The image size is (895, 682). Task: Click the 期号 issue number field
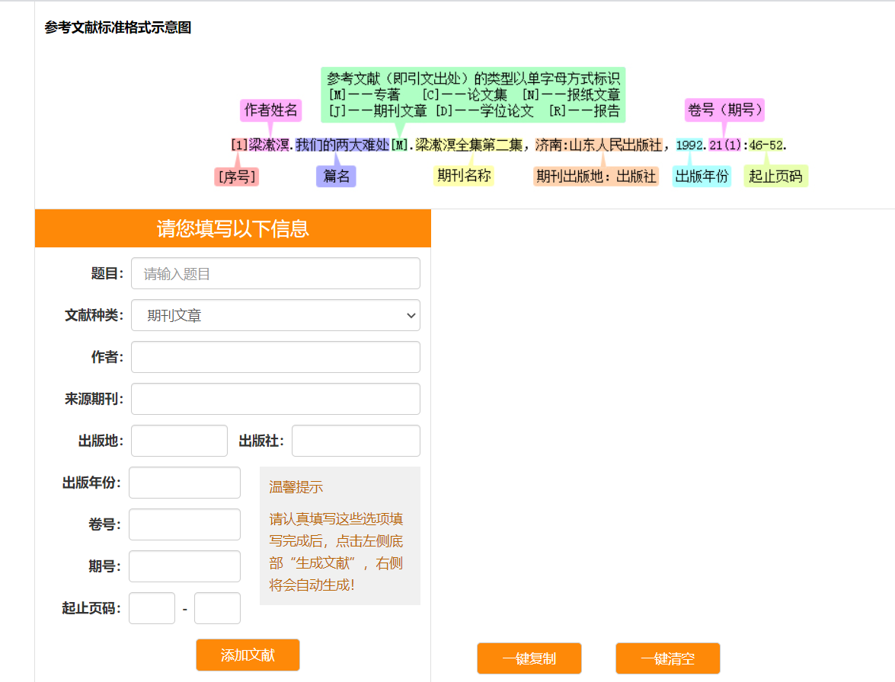pyautogui.click(x=184, y=566)
